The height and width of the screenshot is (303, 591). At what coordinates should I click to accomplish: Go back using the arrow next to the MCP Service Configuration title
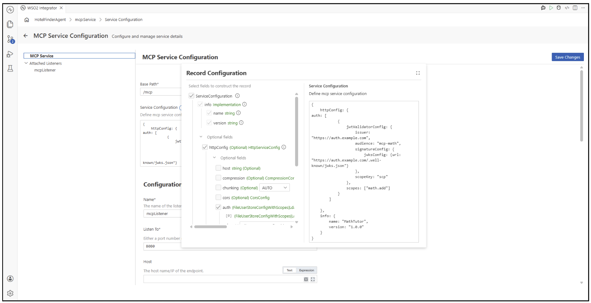(25, 36)
